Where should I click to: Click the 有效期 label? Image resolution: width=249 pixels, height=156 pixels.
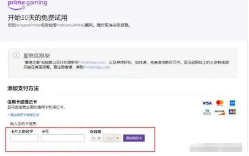(x=95, y=132)
